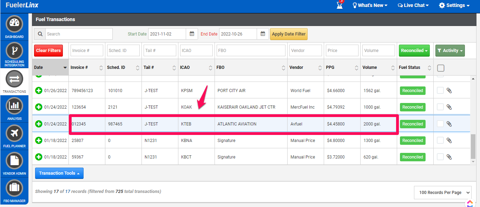The image size is (480, 207).
Task: Tick checkbox for invoice 25807 row
Action: (440, 141)
